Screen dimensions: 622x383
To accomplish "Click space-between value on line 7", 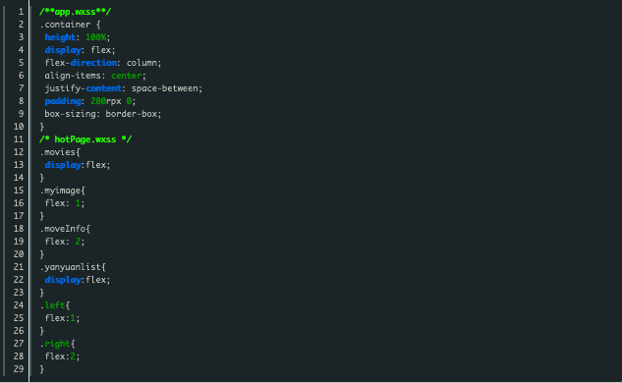I will [x=165, y=88].
